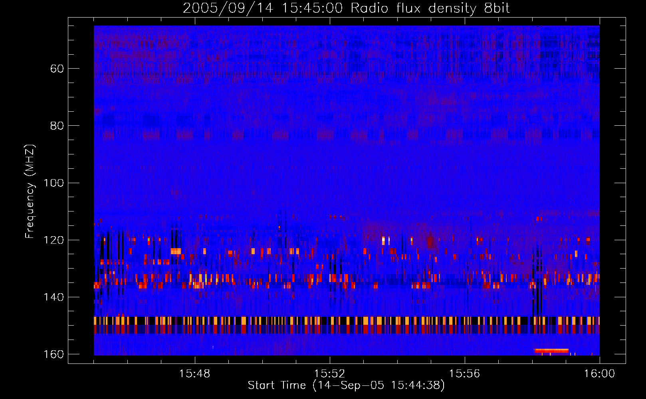The image size is (646, 399).
Task: Click the plot title 'Radio flux density 8bit'
Action: pos(430,8)
